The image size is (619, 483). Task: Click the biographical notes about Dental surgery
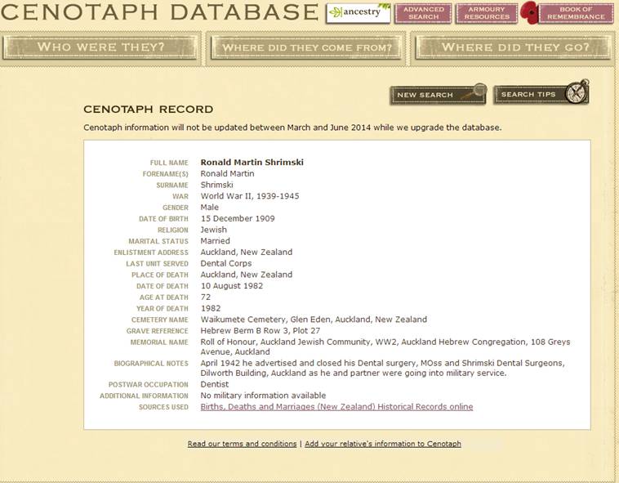pyautogui.click(x=382, y=368)
